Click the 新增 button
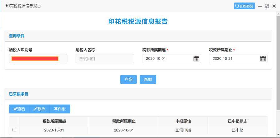Screen dimensions: 280x138 (148, 79)
